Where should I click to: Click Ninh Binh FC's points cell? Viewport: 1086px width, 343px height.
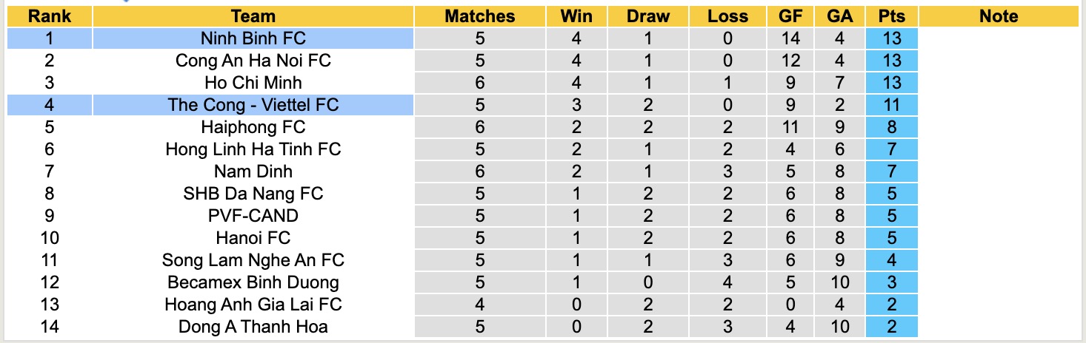pyautogui.click(x=891, y=38)
